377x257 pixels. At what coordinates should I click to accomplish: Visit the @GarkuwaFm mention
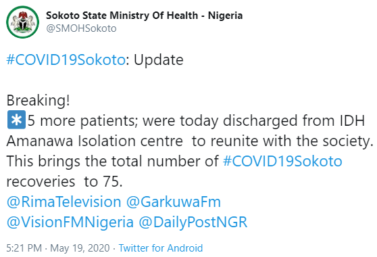click(174, 202)
